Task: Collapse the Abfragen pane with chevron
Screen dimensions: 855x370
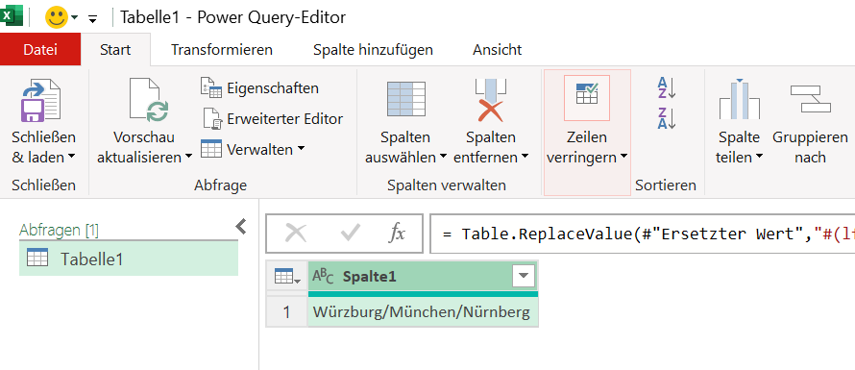Action: pos(240,227)
